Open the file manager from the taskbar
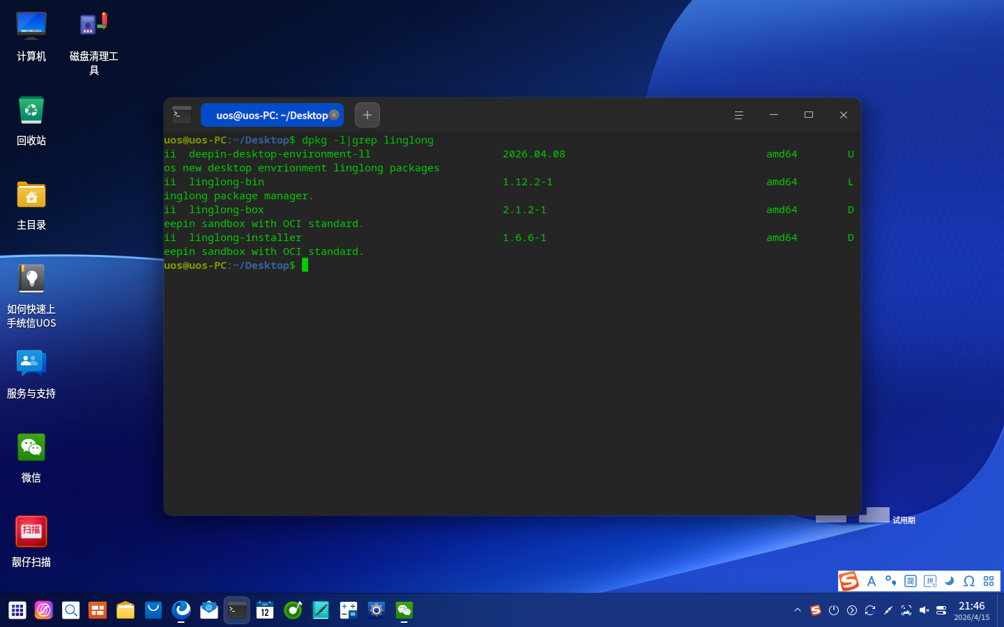Screen dimensions: 1004x627 pos(125,610)
